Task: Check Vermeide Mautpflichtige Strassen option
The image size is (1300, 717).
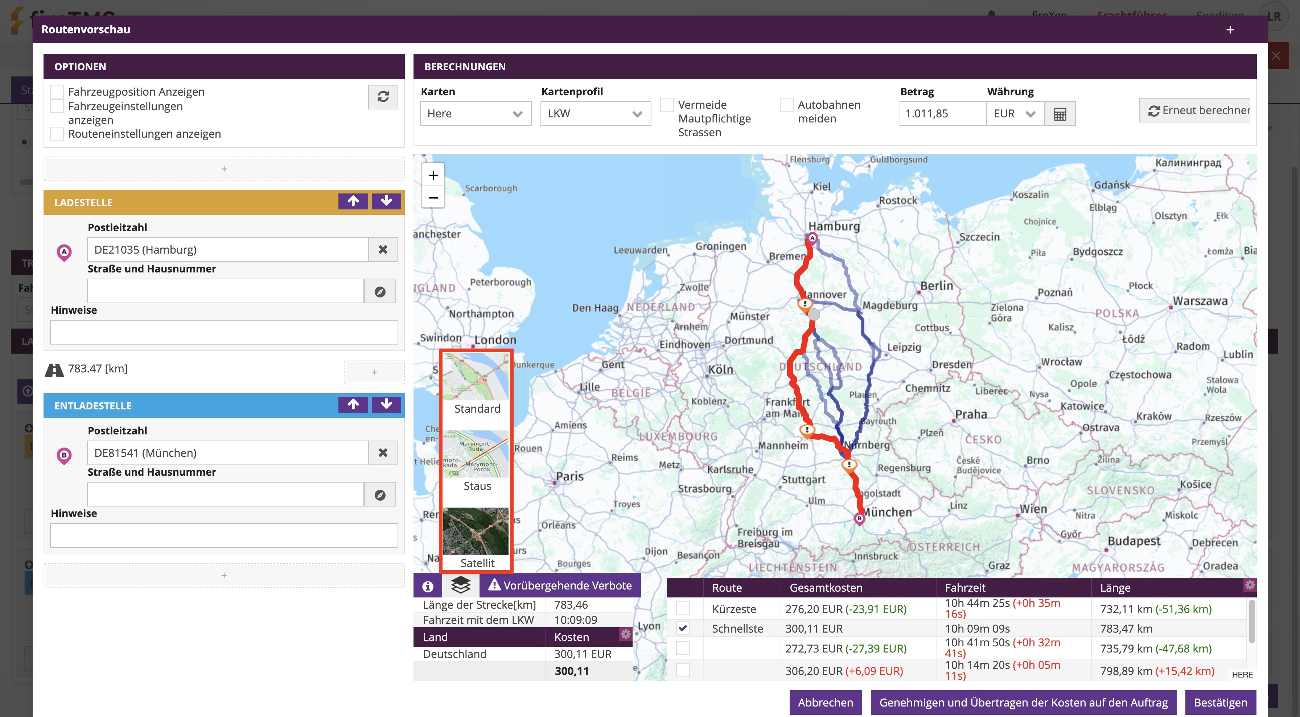Action: (667, 105)
